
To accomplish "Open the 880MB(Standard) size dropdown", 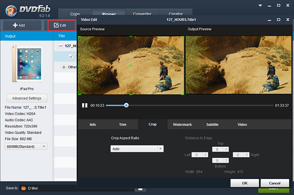I will pos(26,146).
